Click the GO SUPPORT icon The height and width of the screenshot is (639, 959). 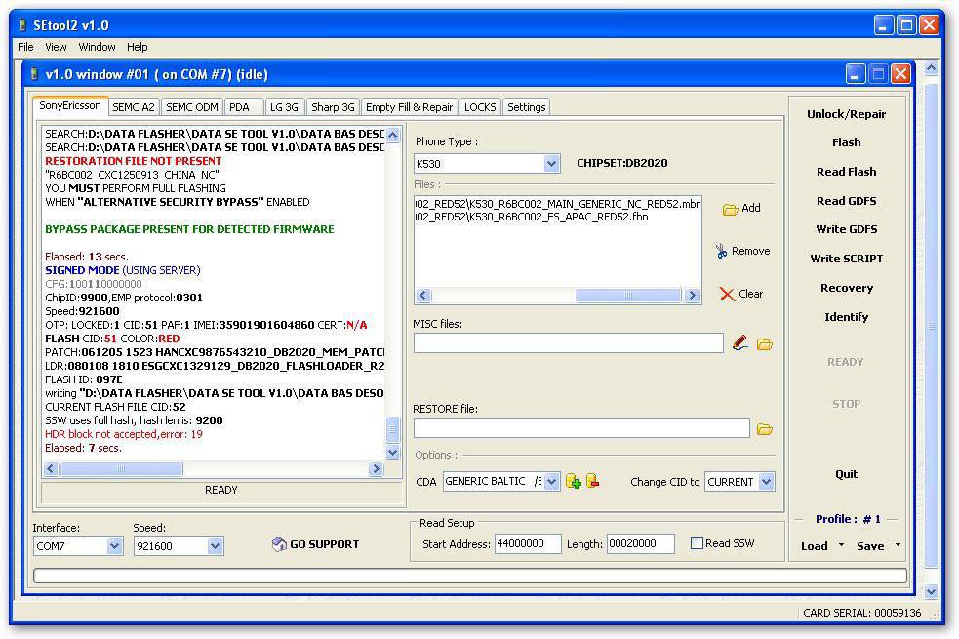point(279,544)
